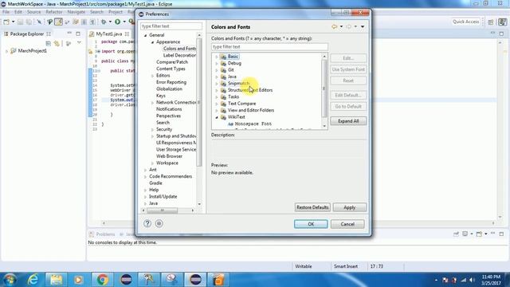
Task: Expand the Editors preferences node
Action: click(x=152, y=76)
